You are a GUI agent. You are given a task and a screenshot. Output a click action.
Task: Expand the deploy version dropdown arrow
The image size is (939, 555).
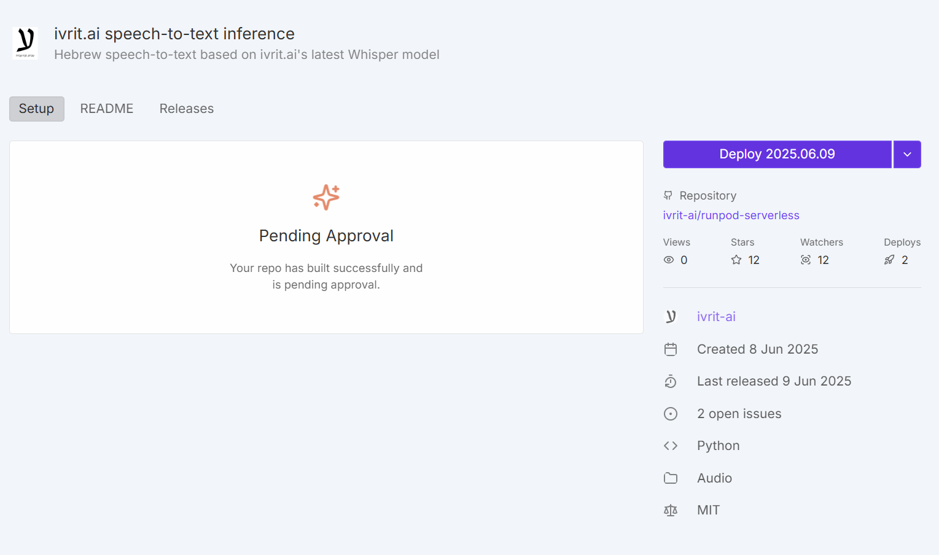pos(907,154)
